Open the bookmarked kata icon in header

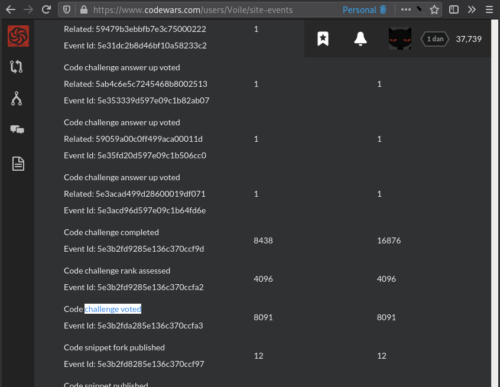click(x=323, y=39)
